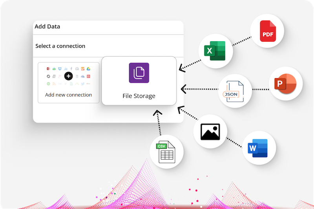Viewport: 314px width, 209px height.
Task: Click the Dropbox connector icon
Action: click(x=60, y=69)
